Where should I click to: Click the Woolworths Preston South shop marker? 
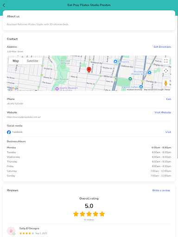tap(149, 72)
